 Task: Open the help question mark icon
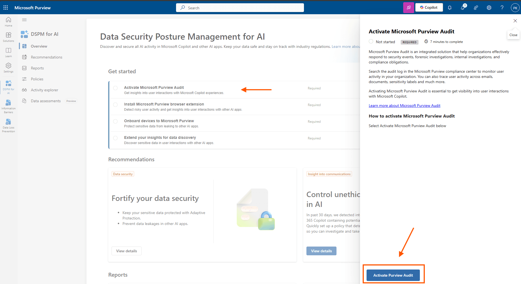tap(502, 8)
